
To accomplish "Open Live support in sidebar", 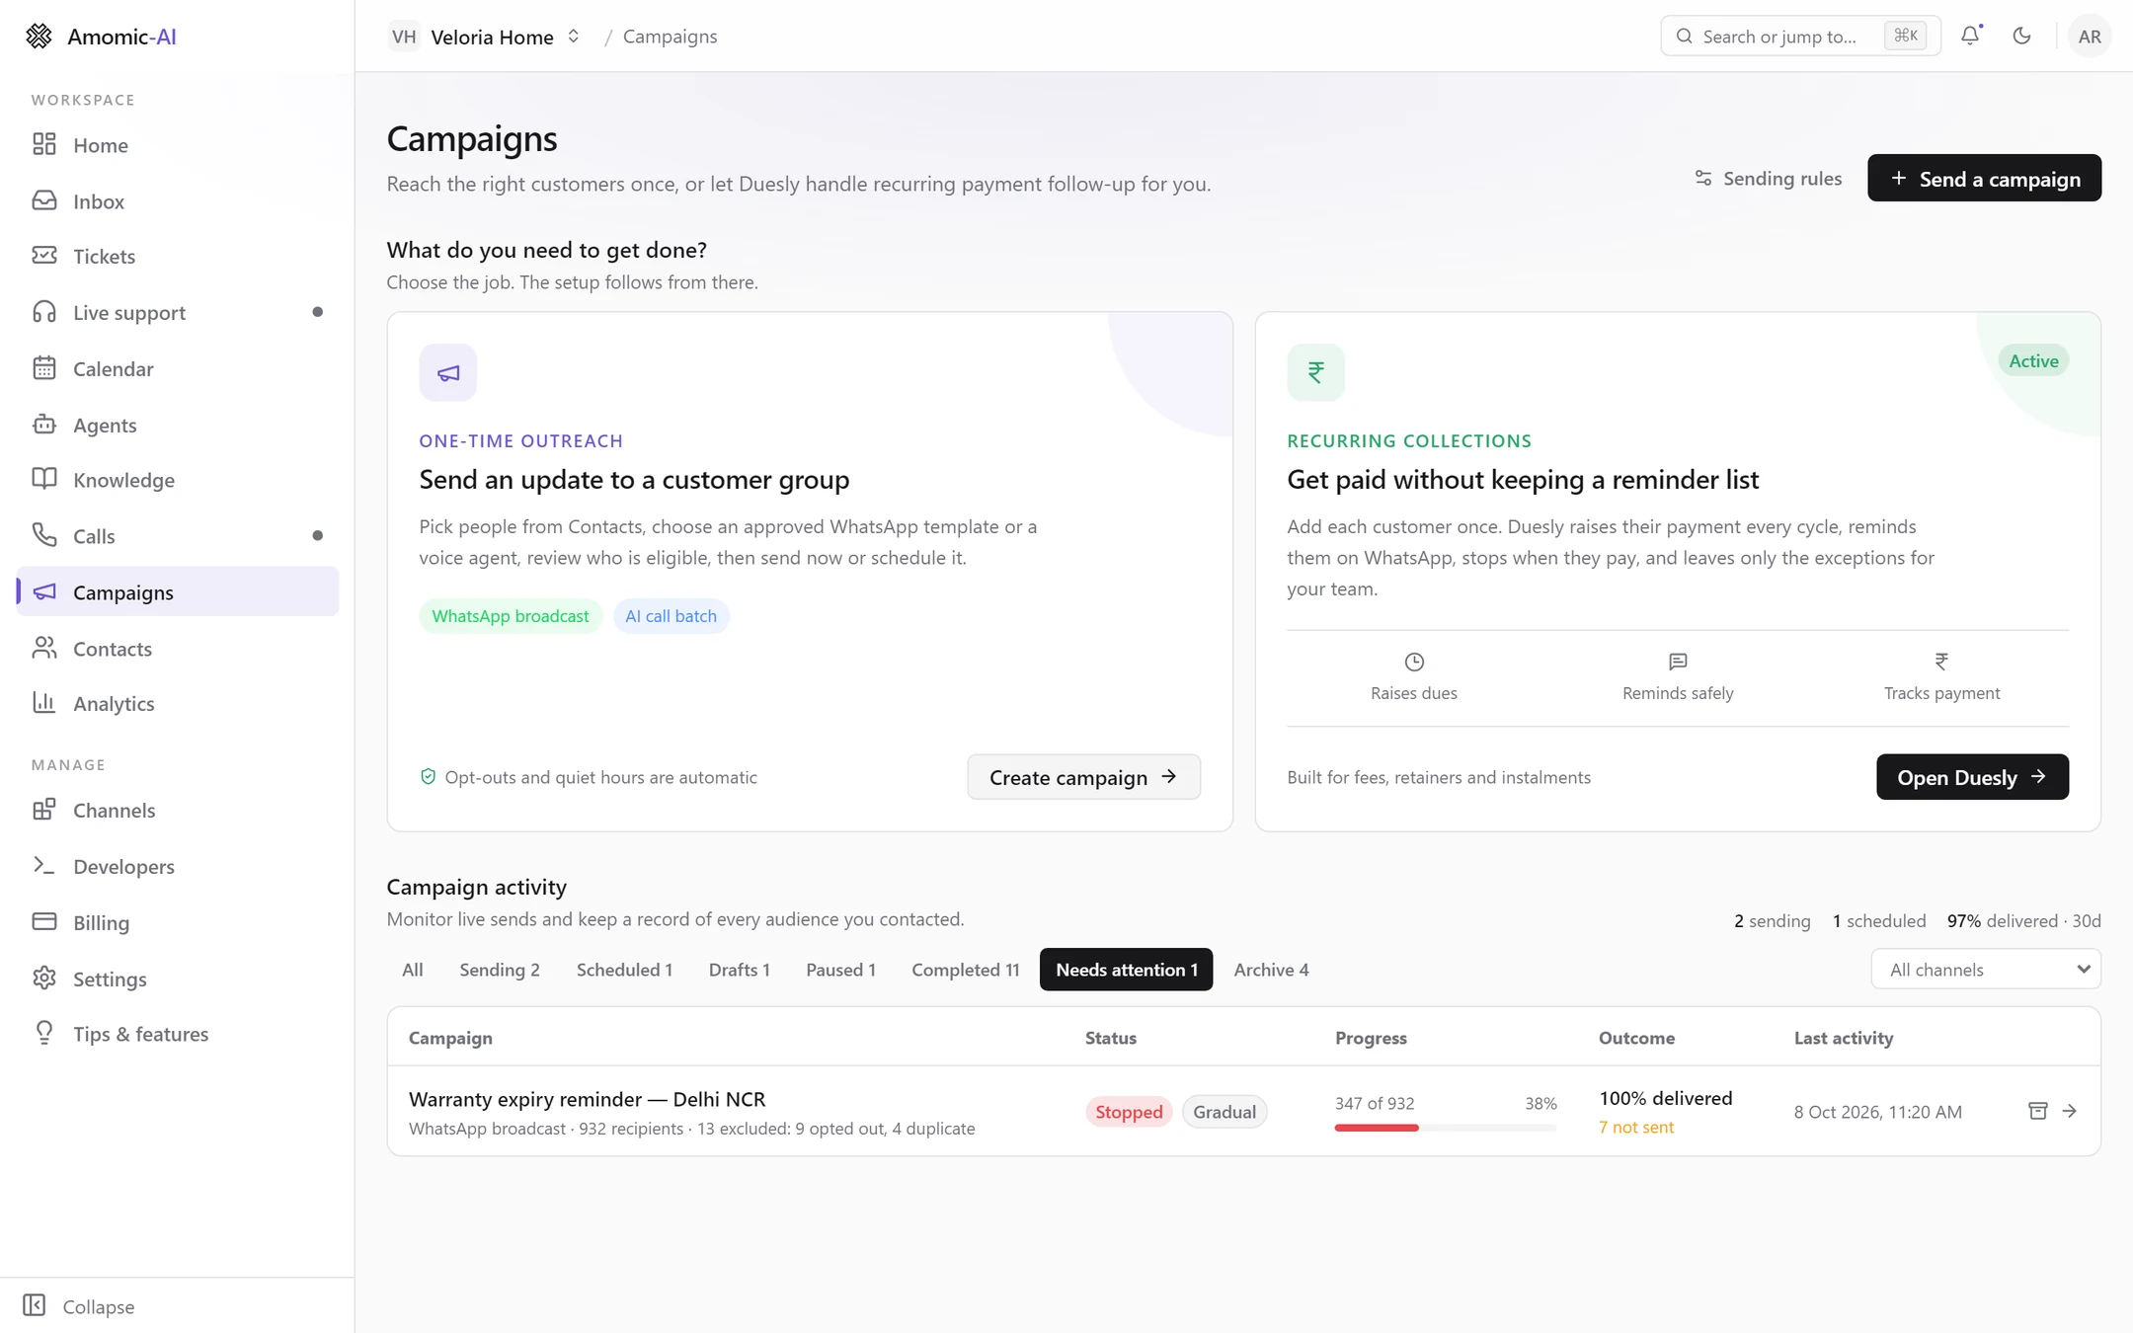I will click(x=178, y=313).
